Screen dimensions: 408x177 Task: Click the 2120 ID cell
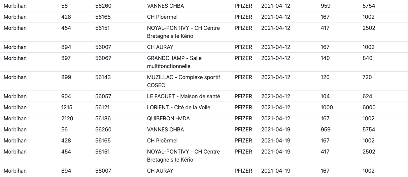click(x=67, y=118)
